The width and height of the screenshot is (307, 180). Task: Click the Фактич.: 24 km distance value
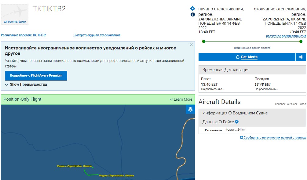pyautogui.click(x=235, y=130)
